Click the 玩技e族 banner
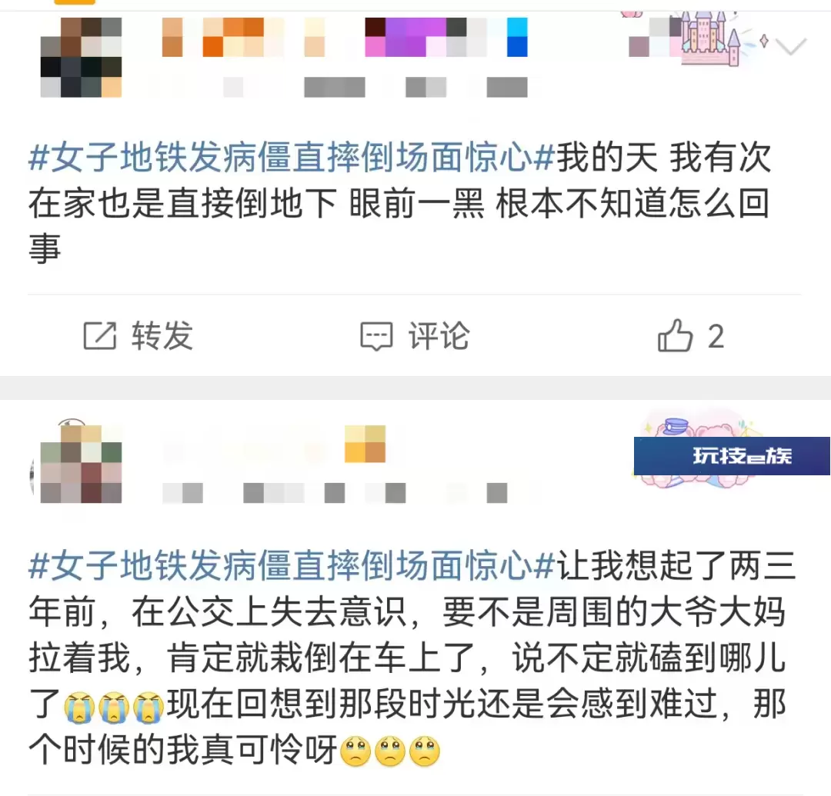 732,456
